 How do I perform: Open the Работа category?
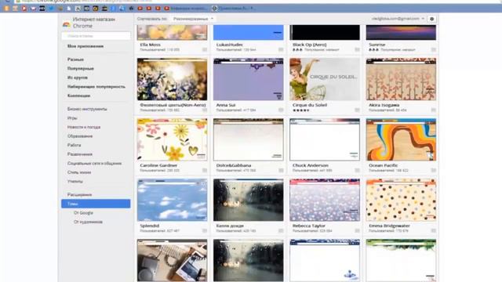pyautogui.click(x=74, y=145)
